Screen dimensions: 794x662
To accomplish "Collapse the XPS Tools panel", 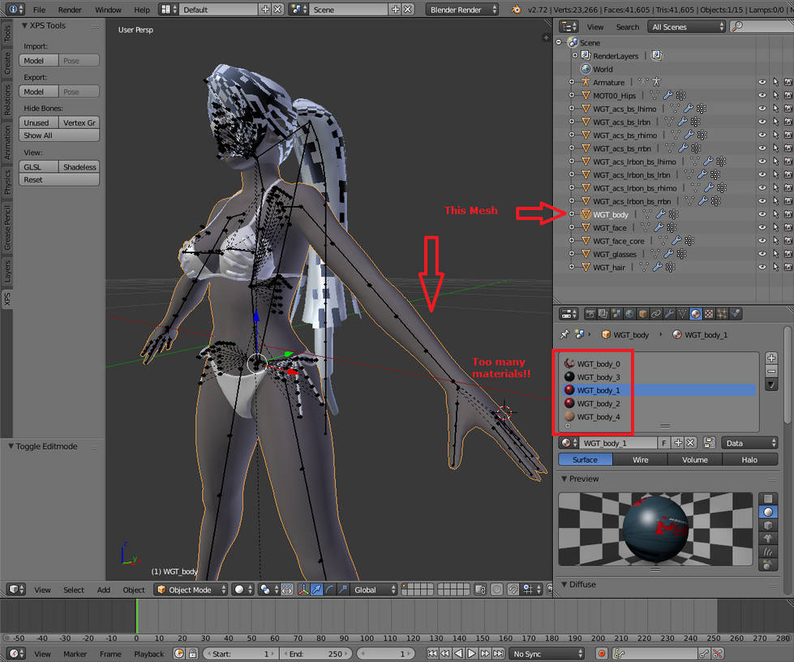I will (x=24, y=25).
